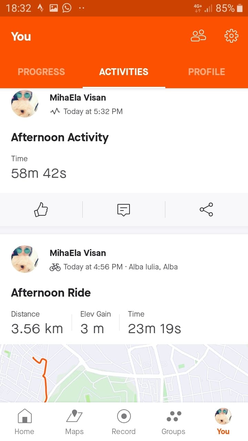
Task: Select the Activities tab
Action: point(124,72)
